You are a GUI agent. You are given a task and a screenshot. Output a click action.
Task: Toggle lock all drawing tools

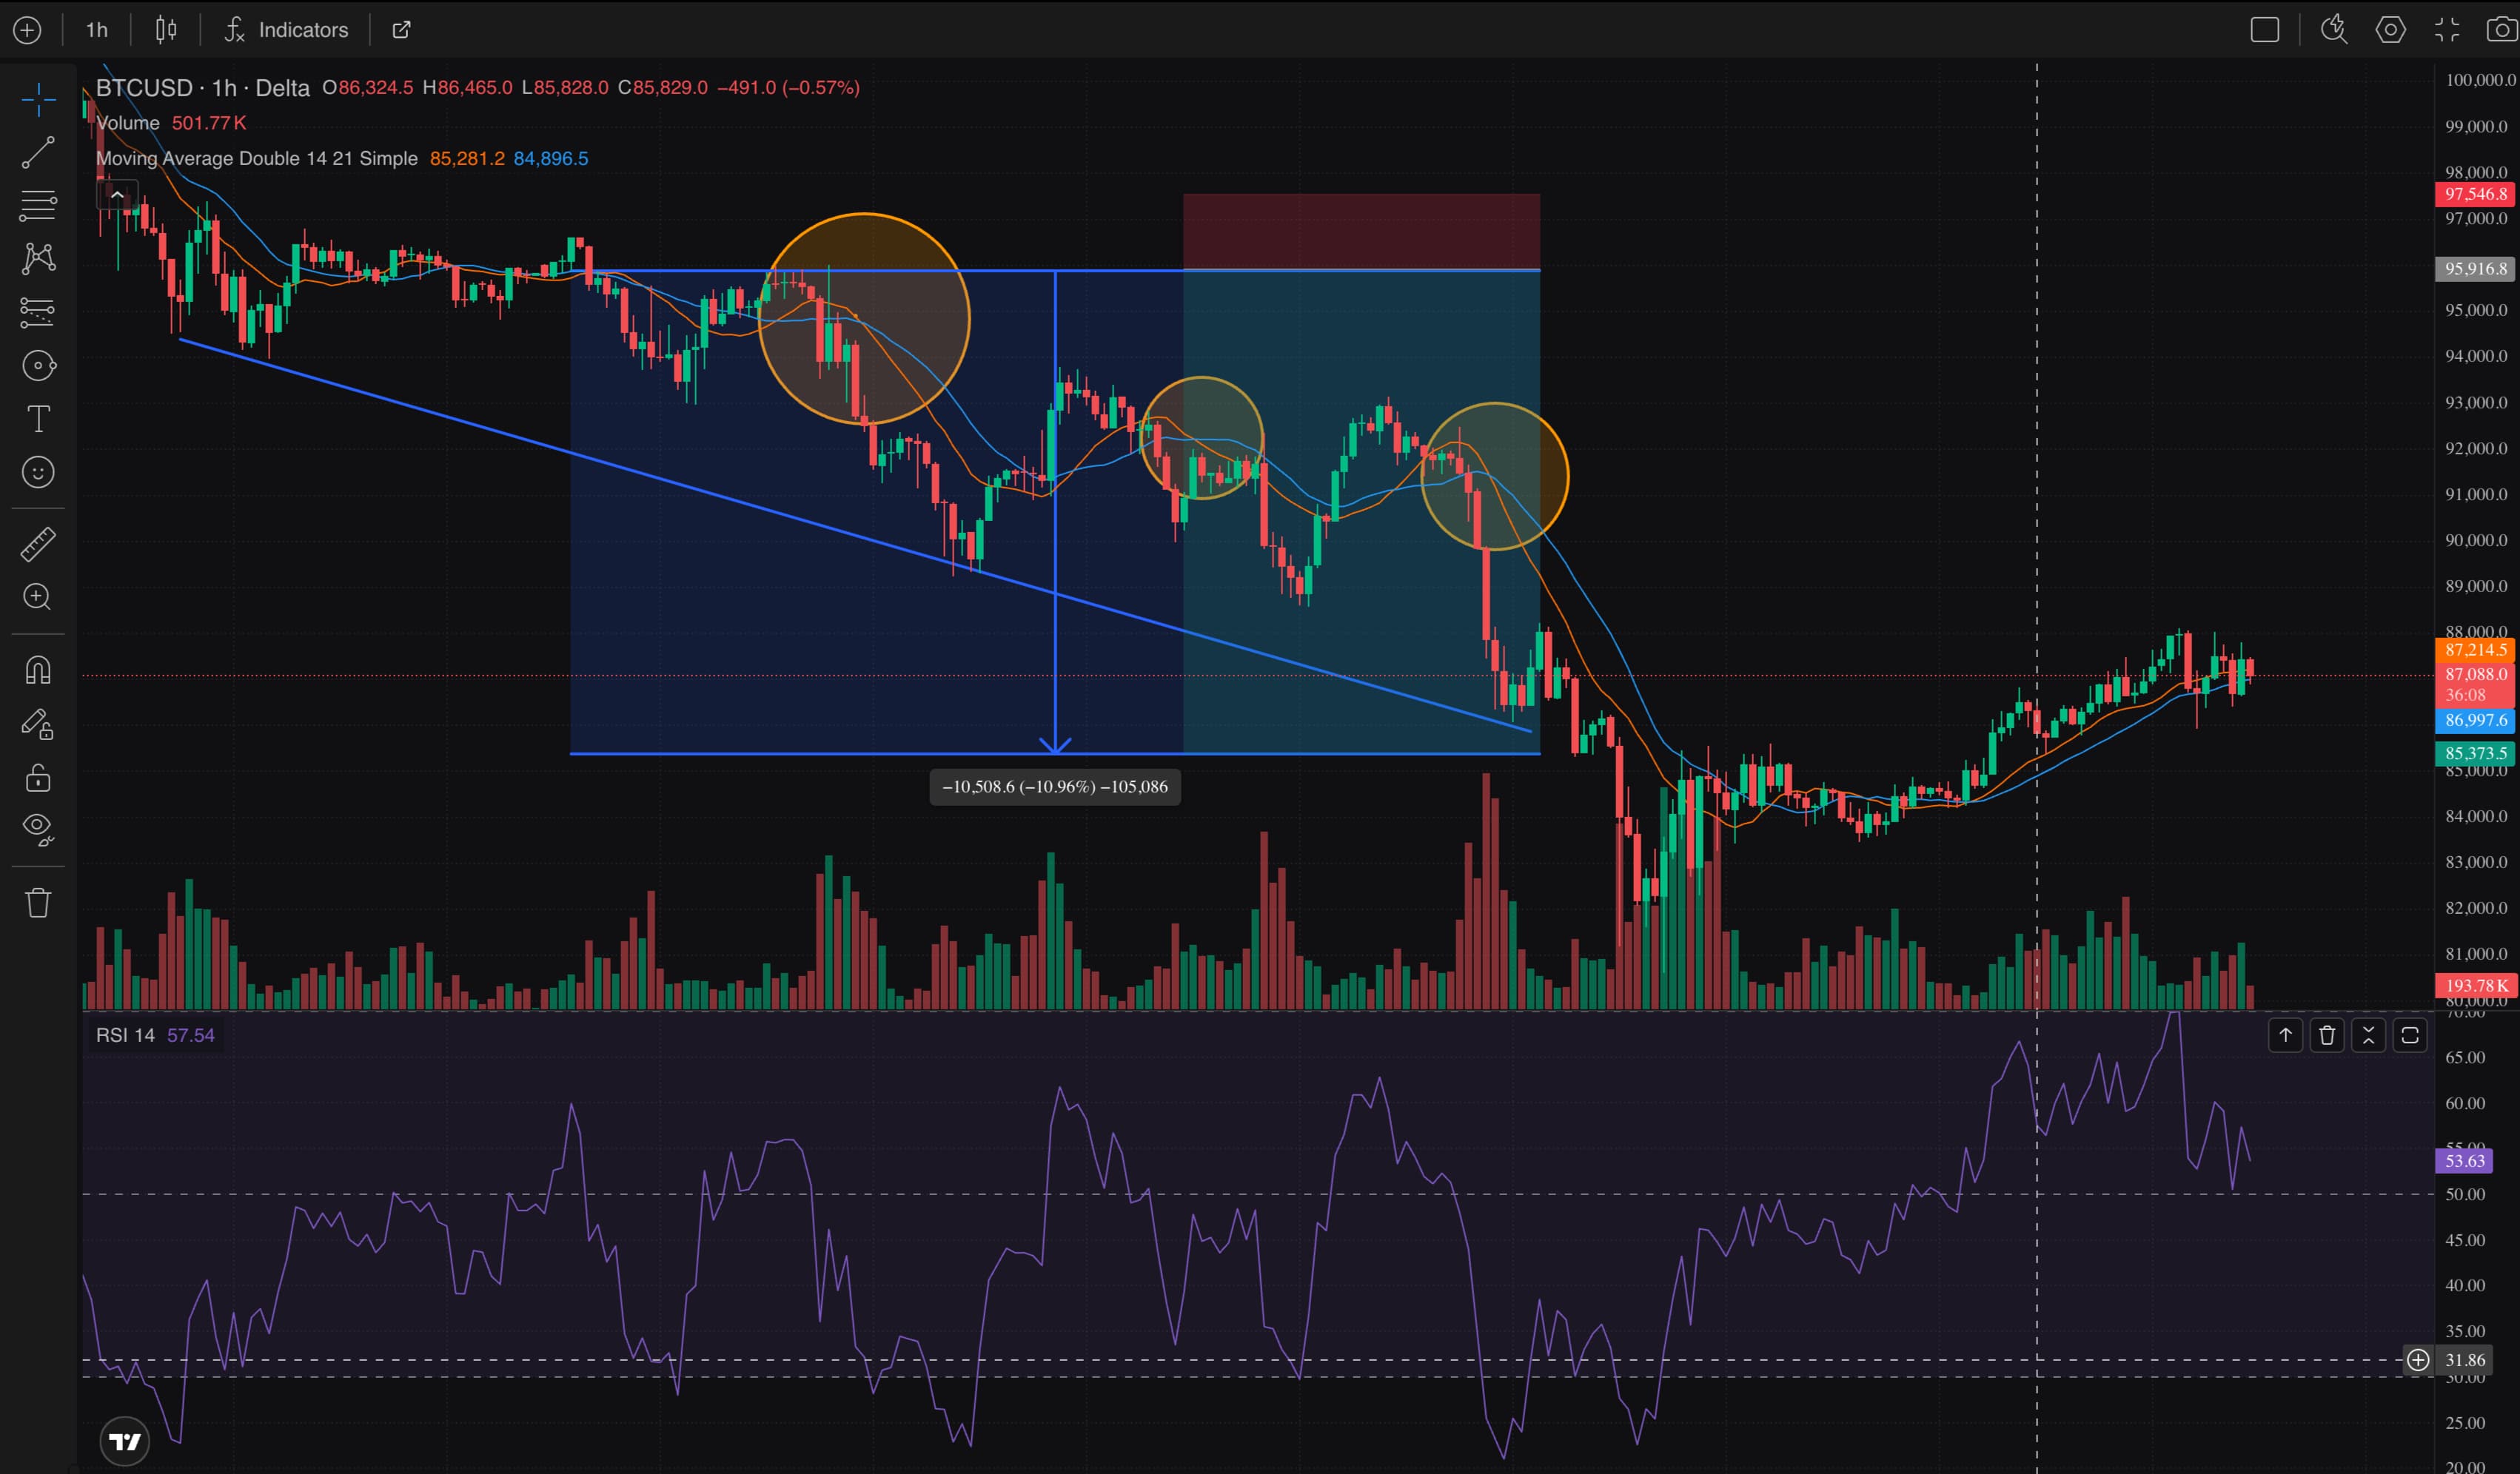pyautogui.click(x=38, y=778)
